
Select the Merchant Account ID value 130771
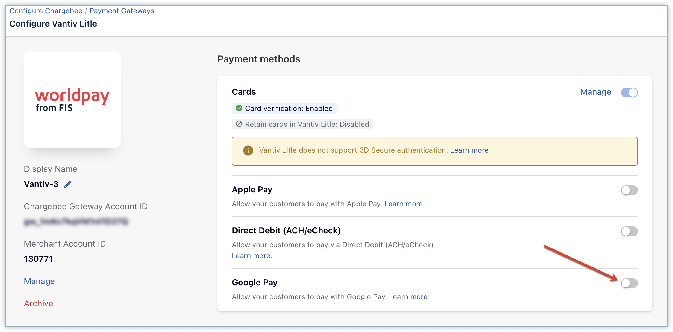click(38, 259)
